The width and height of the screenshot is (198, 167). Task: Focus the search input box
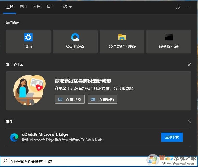tap(78, 161)
